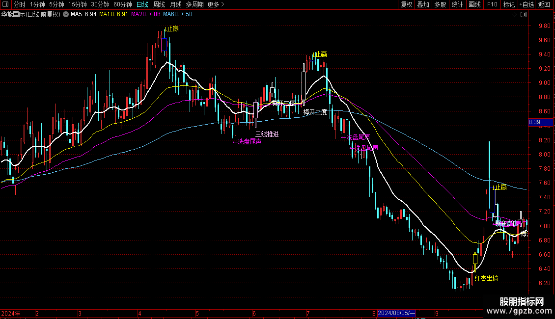Select the 周线 weekly chart tab
555x319 pixels.
(x=159, y=4)
